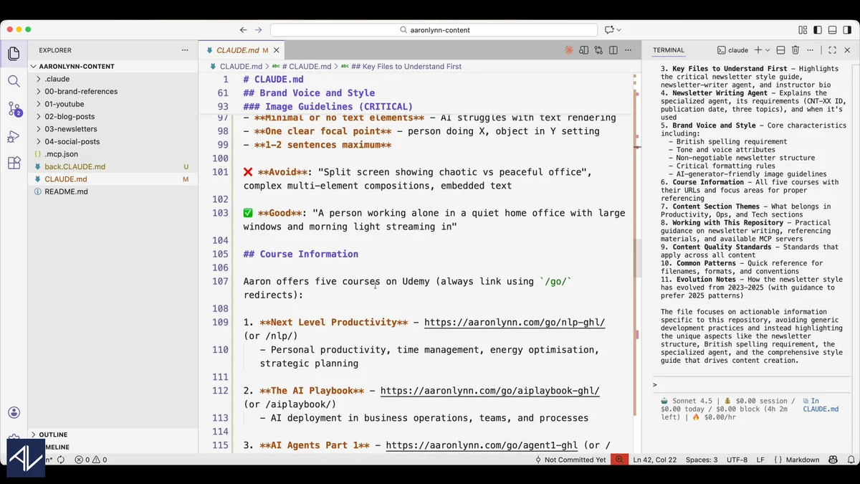Split the terminal
860x484 pixels.
(x=781, y=50)
